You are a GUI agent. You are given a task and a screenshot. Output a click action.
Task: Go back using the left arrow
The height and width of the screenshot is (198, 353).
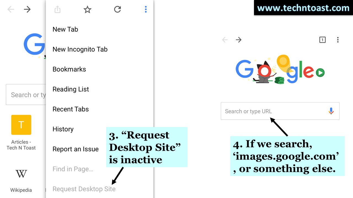(225, 40)
